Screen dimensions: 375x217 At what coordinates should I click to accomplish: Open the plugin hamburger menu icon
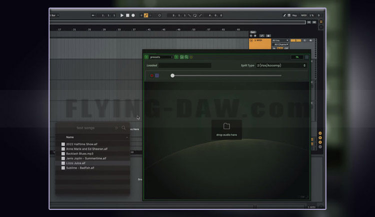point(306,57)
